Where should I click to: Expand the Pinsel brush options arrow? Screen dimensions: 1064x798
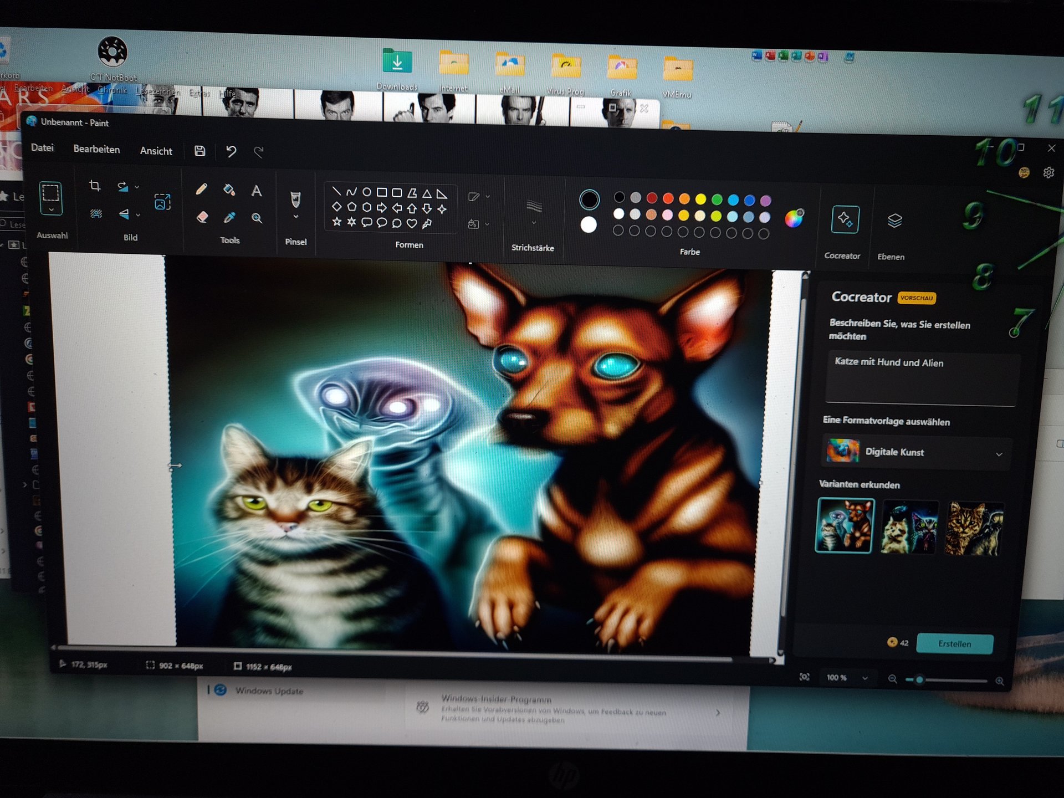tap(296, 217)
